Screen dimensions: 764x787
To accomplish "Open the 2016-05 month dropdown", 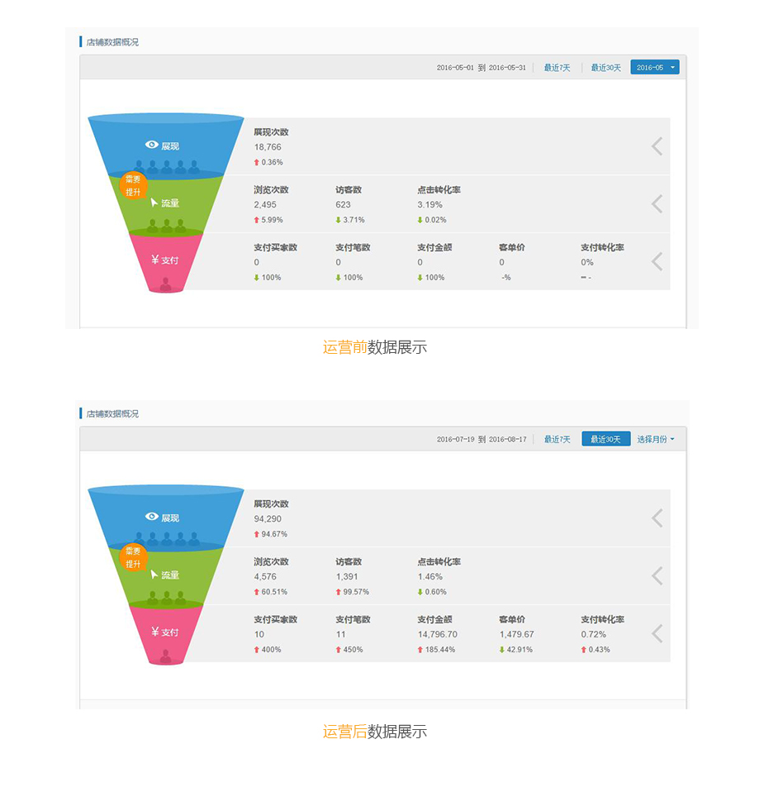I will click(x=655, y=67).
